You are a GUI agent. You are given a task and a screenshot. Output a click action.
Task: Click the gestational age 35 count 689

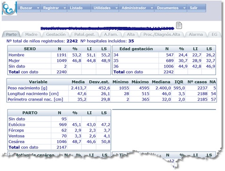tap(170, 60)
